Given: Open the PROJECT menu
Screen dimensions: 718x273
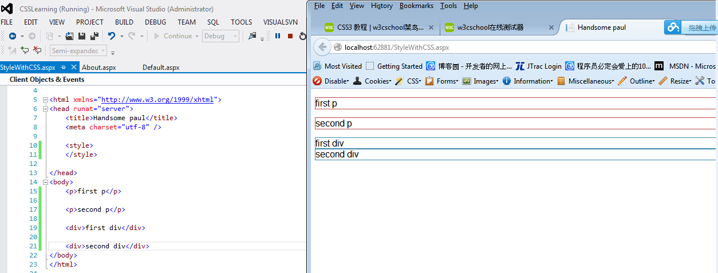Looking at the screenshot, I should (90, 22).
